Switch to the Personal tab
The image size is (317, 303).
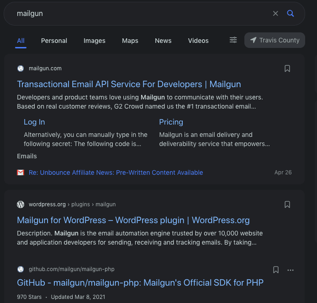click(54, 41)
